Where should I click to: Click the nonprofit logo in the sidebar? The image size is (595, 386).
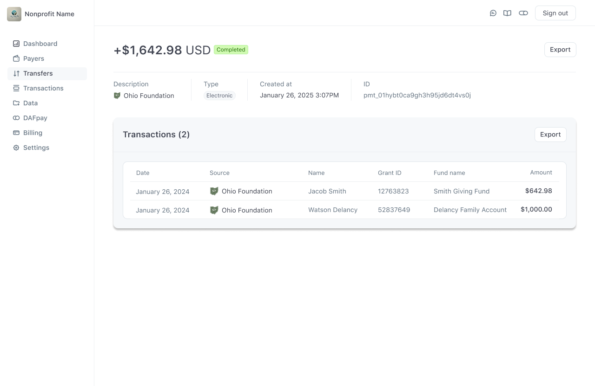(14, 14)
